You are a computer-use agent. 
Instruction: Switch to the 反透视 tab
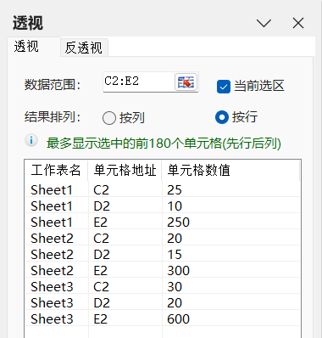pyautogui.click(x=84, y=48)
